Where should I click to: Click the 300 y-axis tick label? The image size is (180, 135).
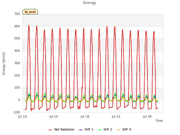[x=17, y=63]
